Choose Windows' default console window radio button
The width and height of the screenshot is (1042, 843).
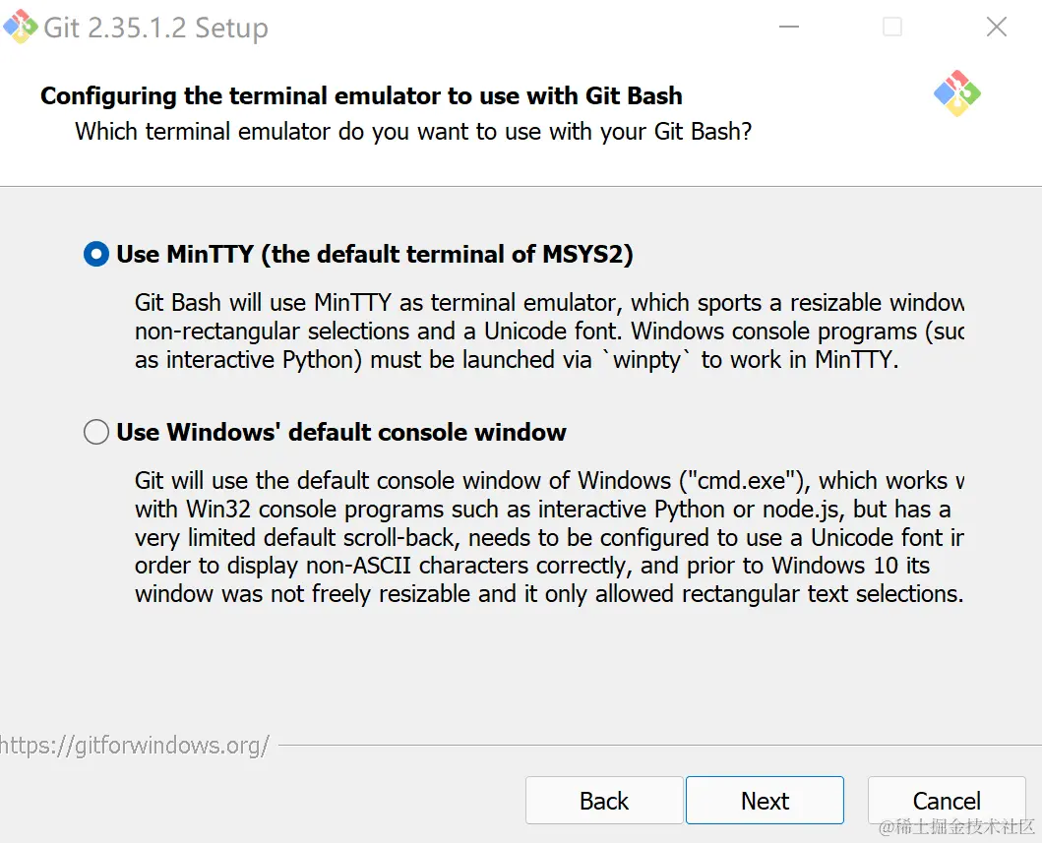tap(96, 432)
